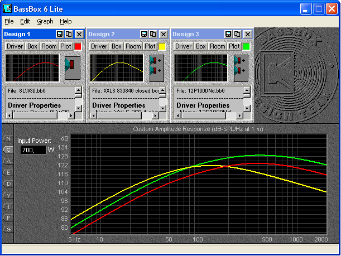The height and width of the screenshot is (256, 341).
Task: Click Driver button in Design 2
Action: pyautogui.click(x=99, y=46)
